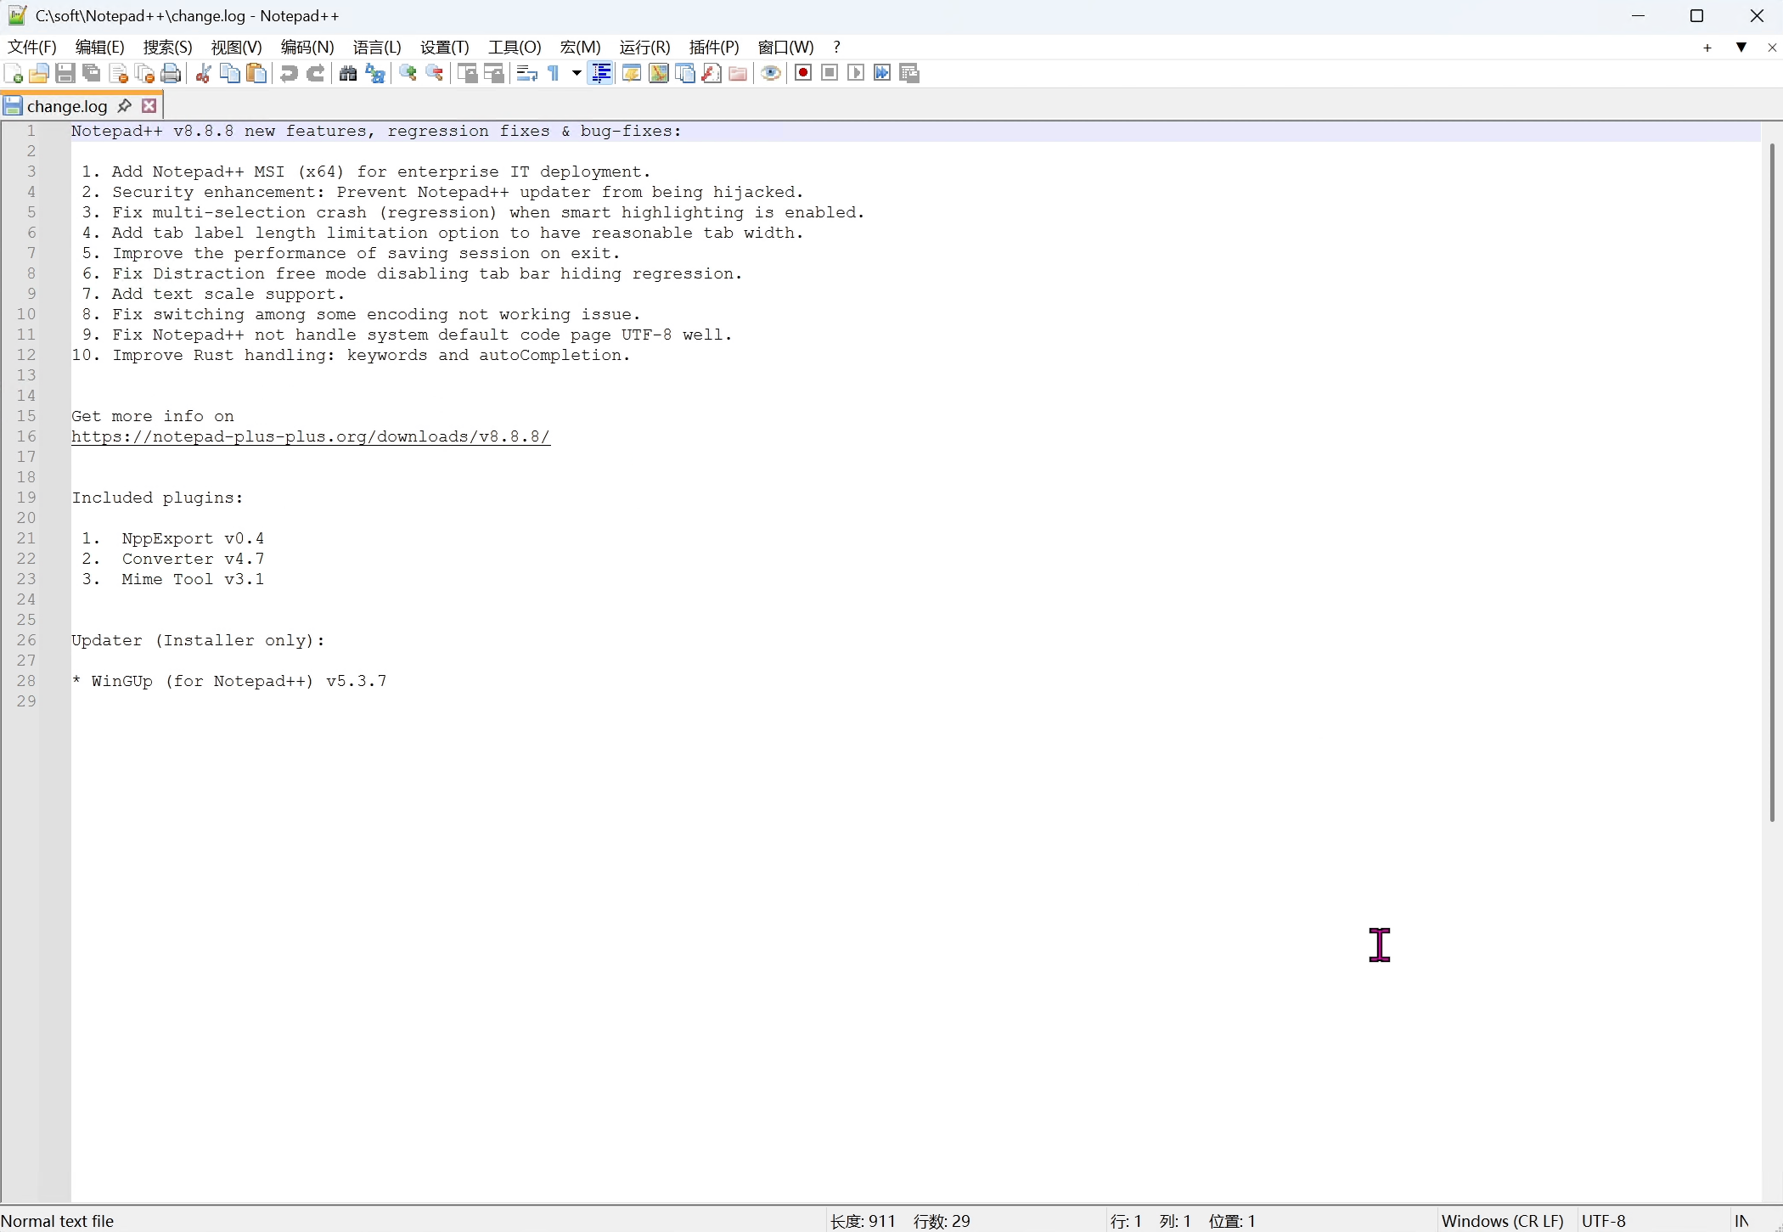
Task: Toggle word wrap
Action: (526, 74)
